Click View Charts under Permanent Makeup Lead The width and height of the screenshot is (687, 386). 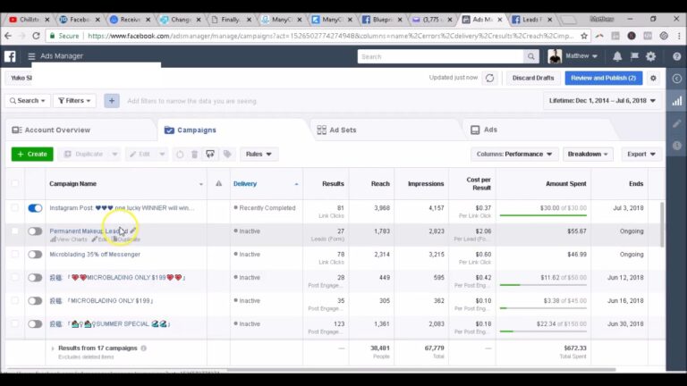click(x=69, y=239)
